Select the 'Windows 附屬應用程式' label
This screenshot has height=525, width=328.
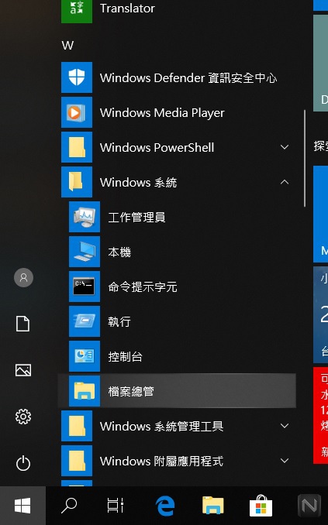tap(161, 461)
